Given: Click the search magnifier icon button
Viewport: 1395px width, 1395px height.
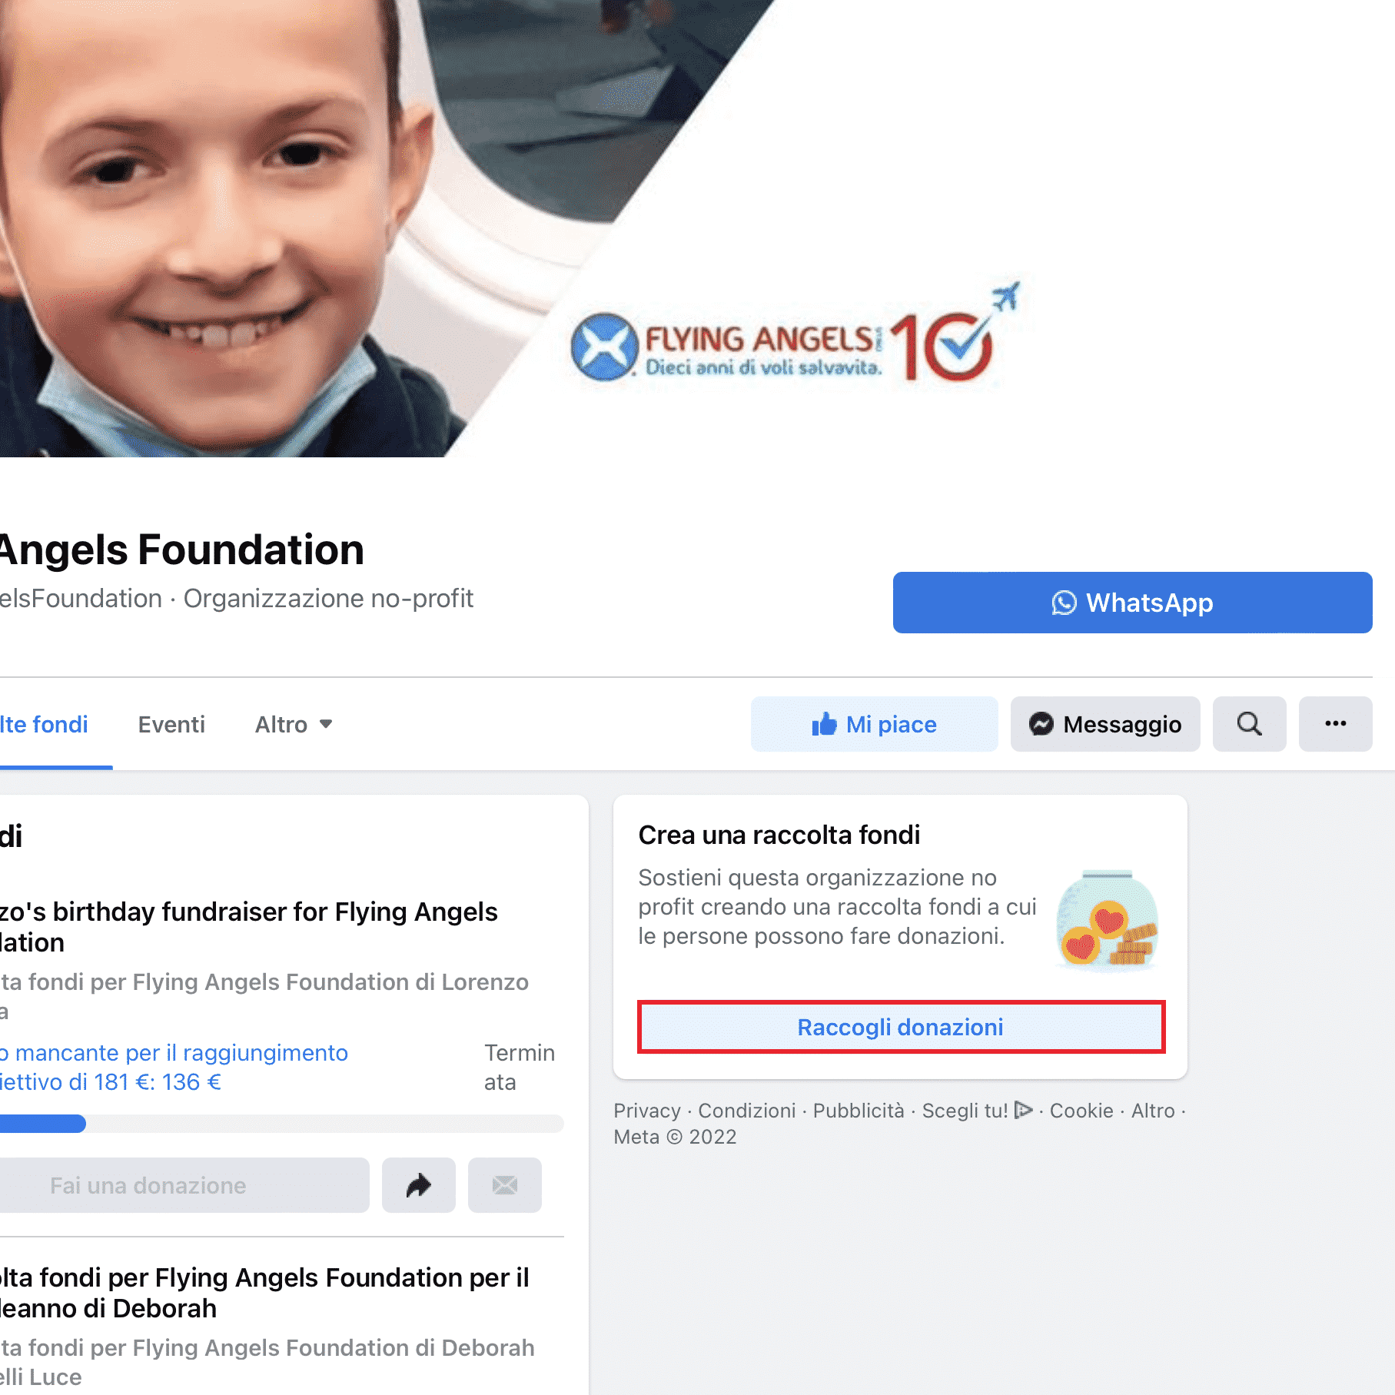Looking at the screenshot, I should click(1249, 724).
